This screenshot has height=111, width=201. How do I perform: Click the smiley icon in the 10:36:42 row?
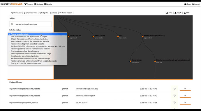174,96
